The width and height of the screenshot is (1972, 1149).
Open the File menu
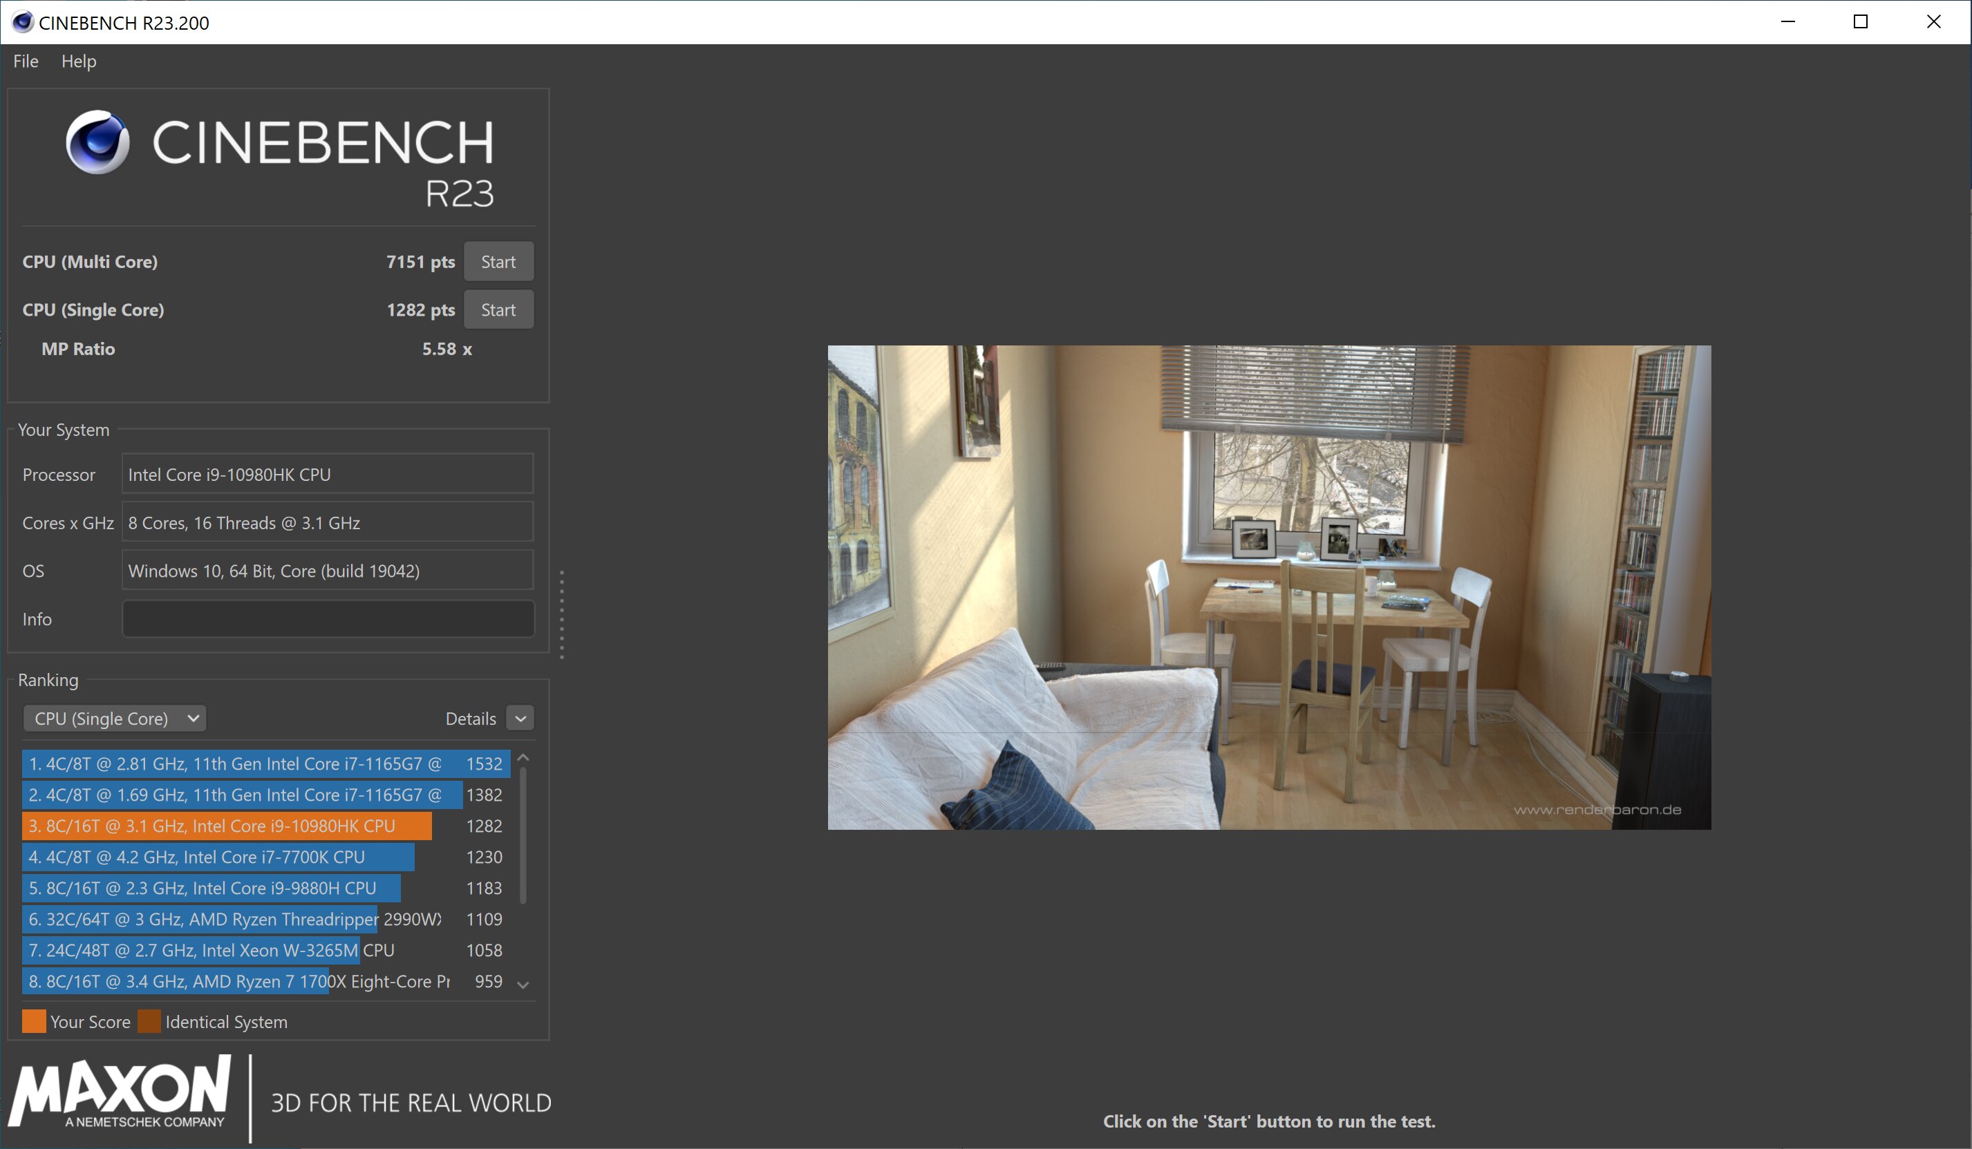26,61
